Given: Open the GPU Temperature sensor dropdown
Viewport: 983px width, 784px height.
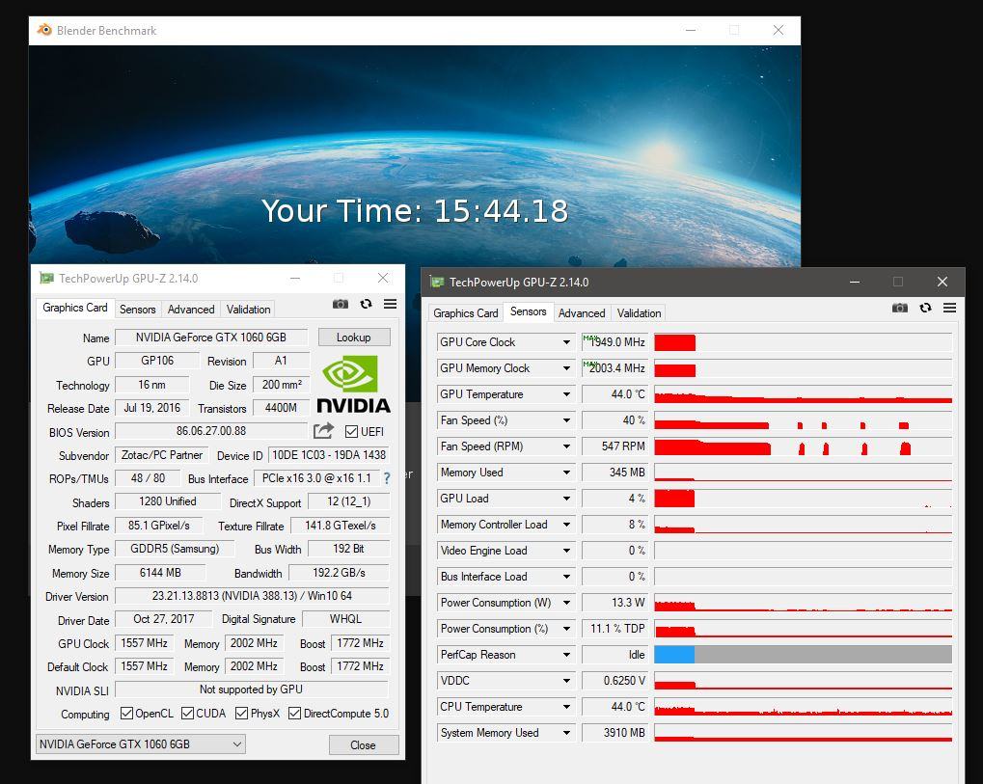Looking at the screenshot, I should pyautogui.click(x=566, y=394).
